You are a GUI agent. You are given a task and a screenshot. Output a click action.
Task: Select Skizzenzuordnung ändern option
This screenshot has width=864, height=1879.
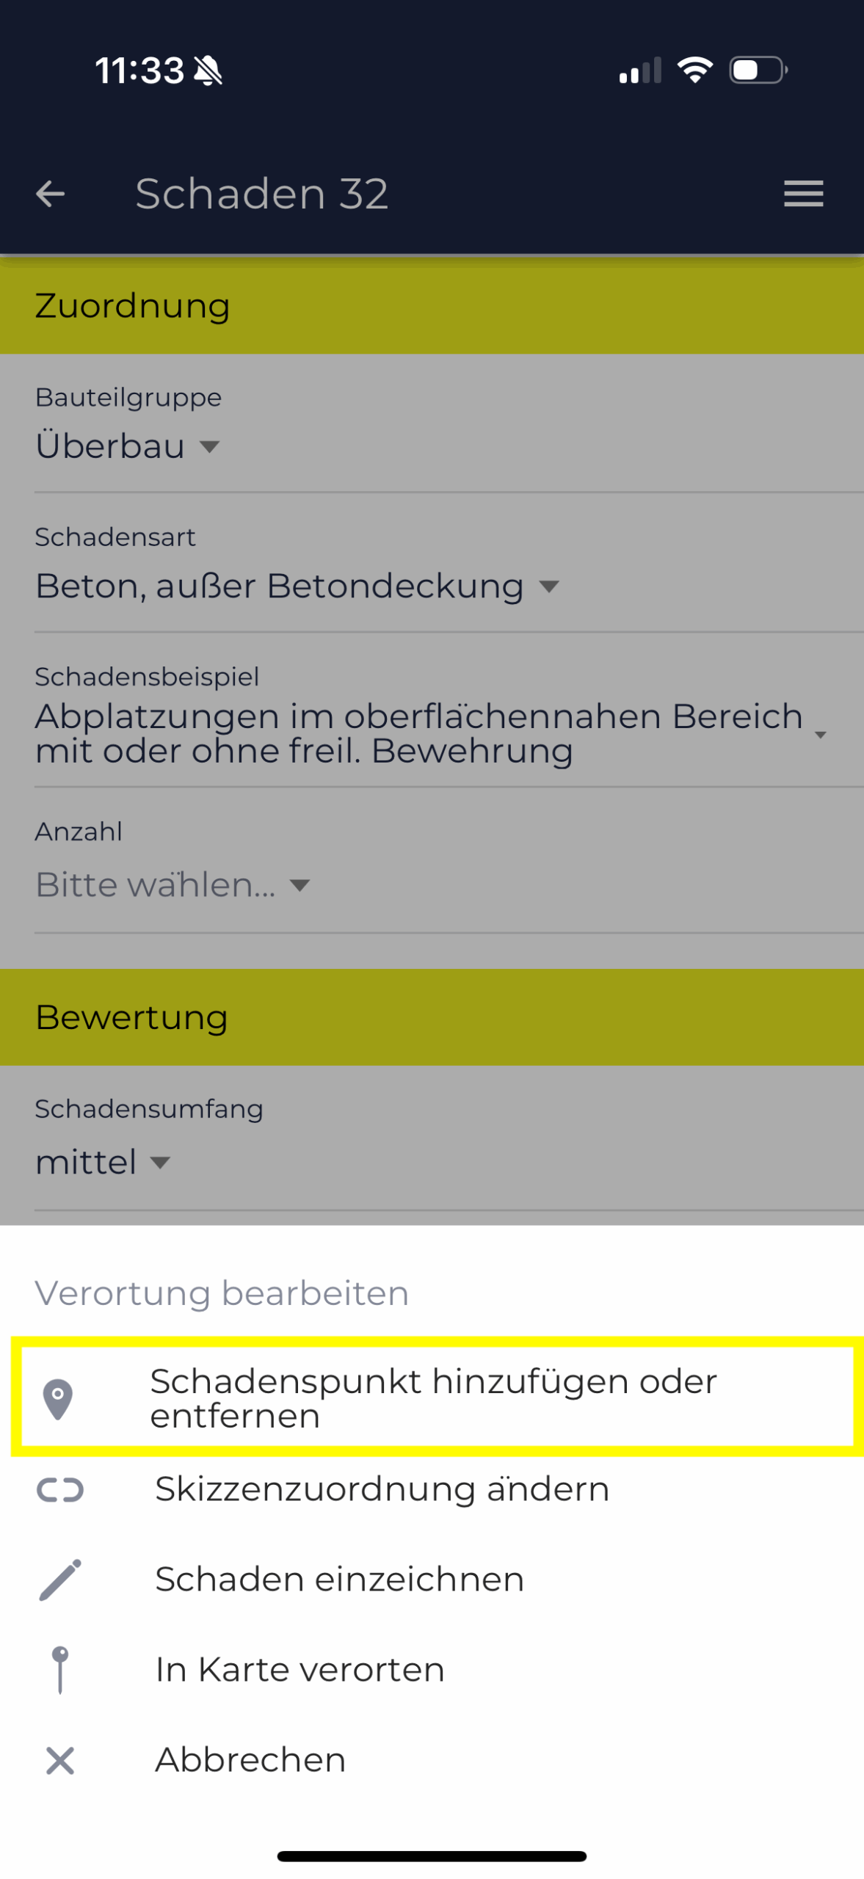(x=382, y=1489)
